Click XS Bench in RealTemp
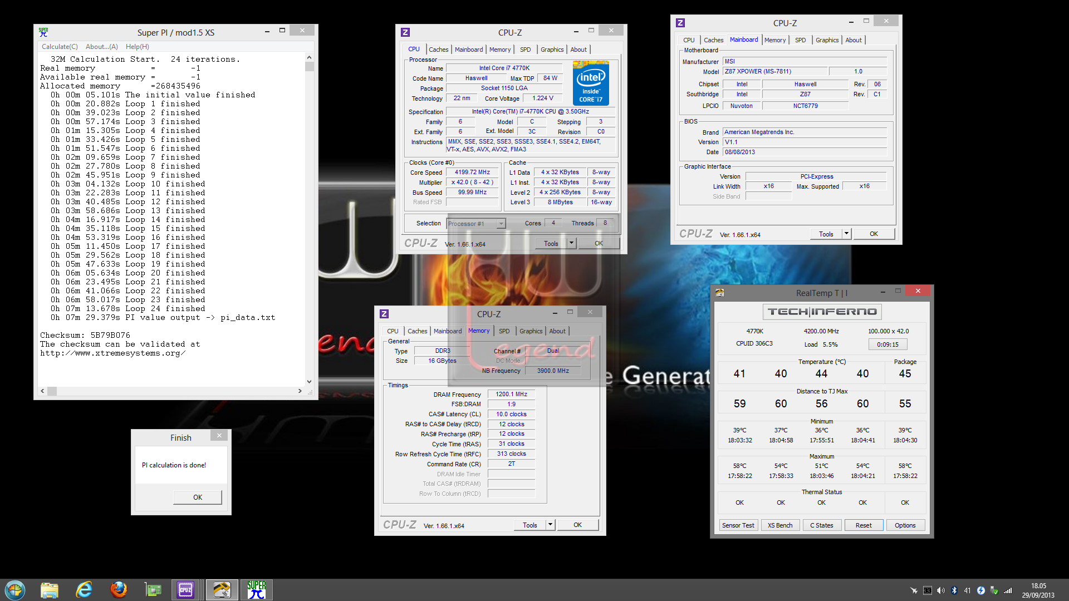The image size is (1069, 601). [x=779, y=525]
